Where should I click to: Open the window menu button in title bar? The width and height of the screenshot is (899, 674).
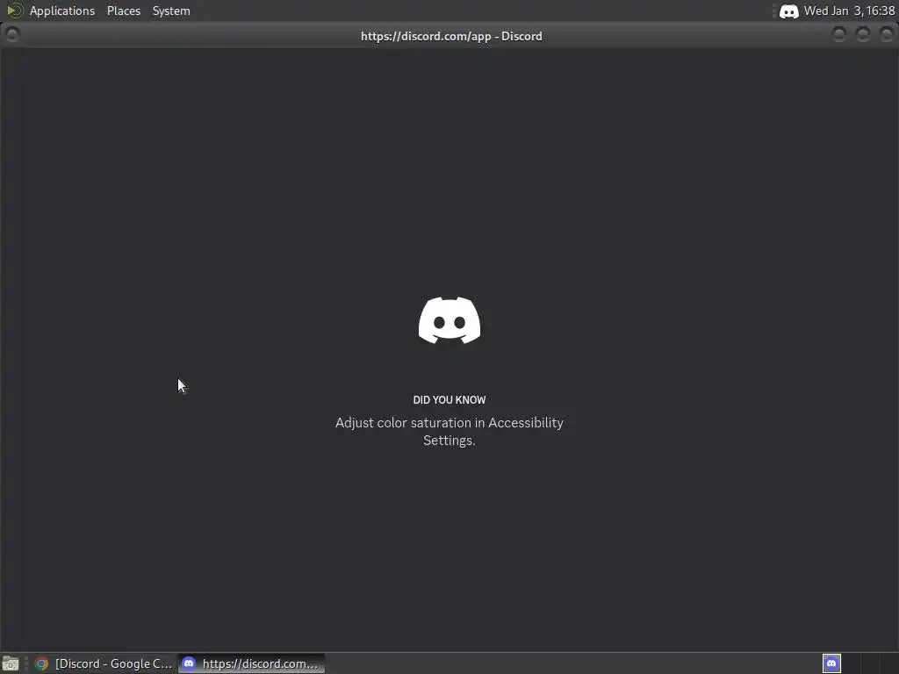point(12,35)
